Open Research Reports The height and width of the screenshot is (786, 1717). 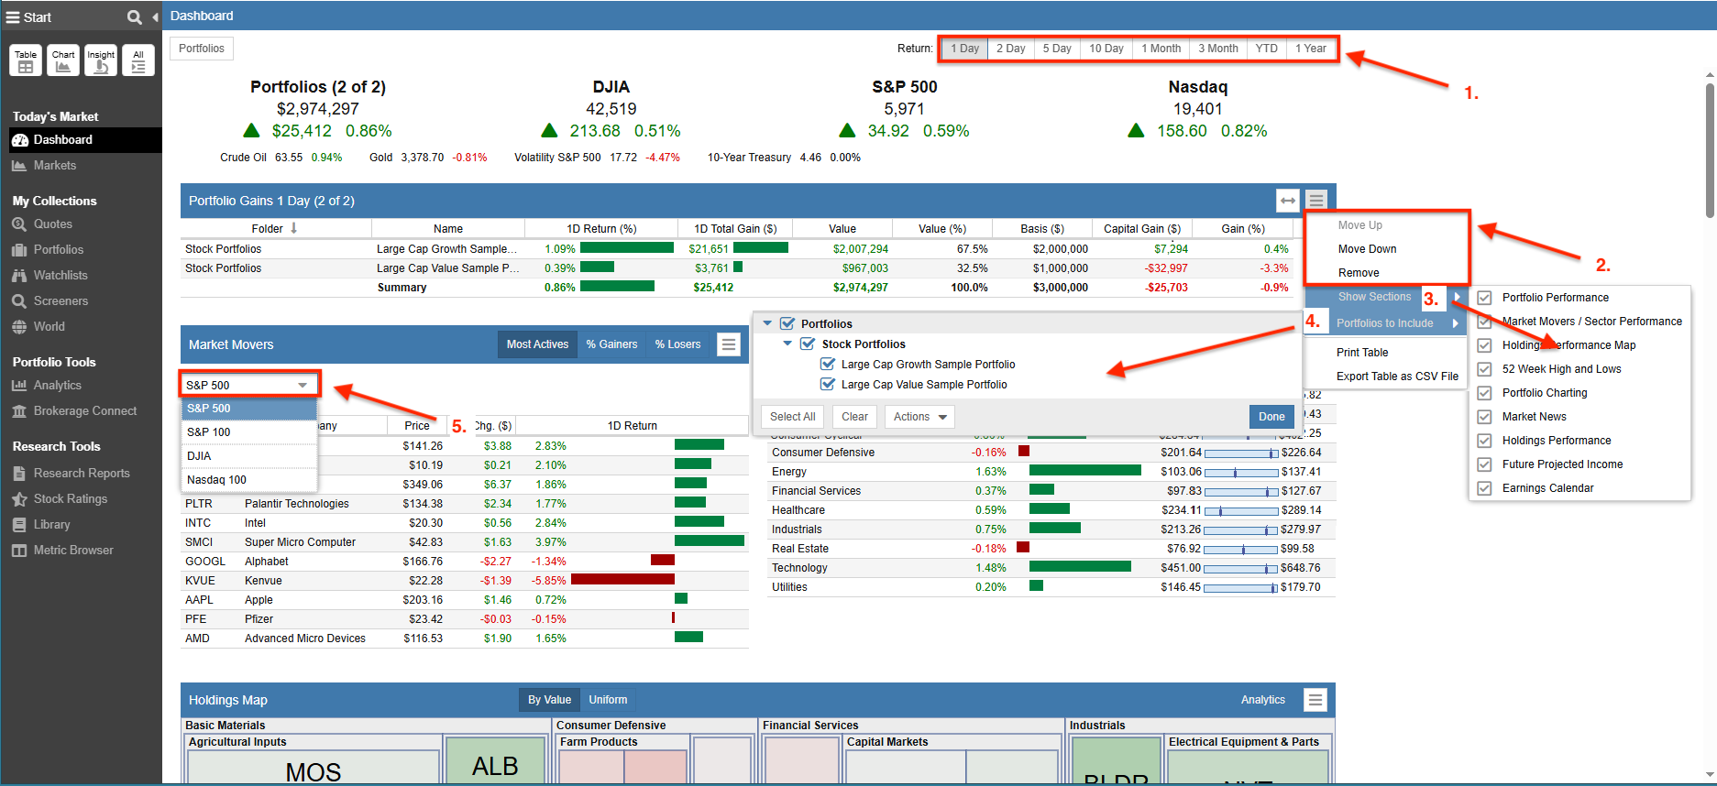pos(81,473)
